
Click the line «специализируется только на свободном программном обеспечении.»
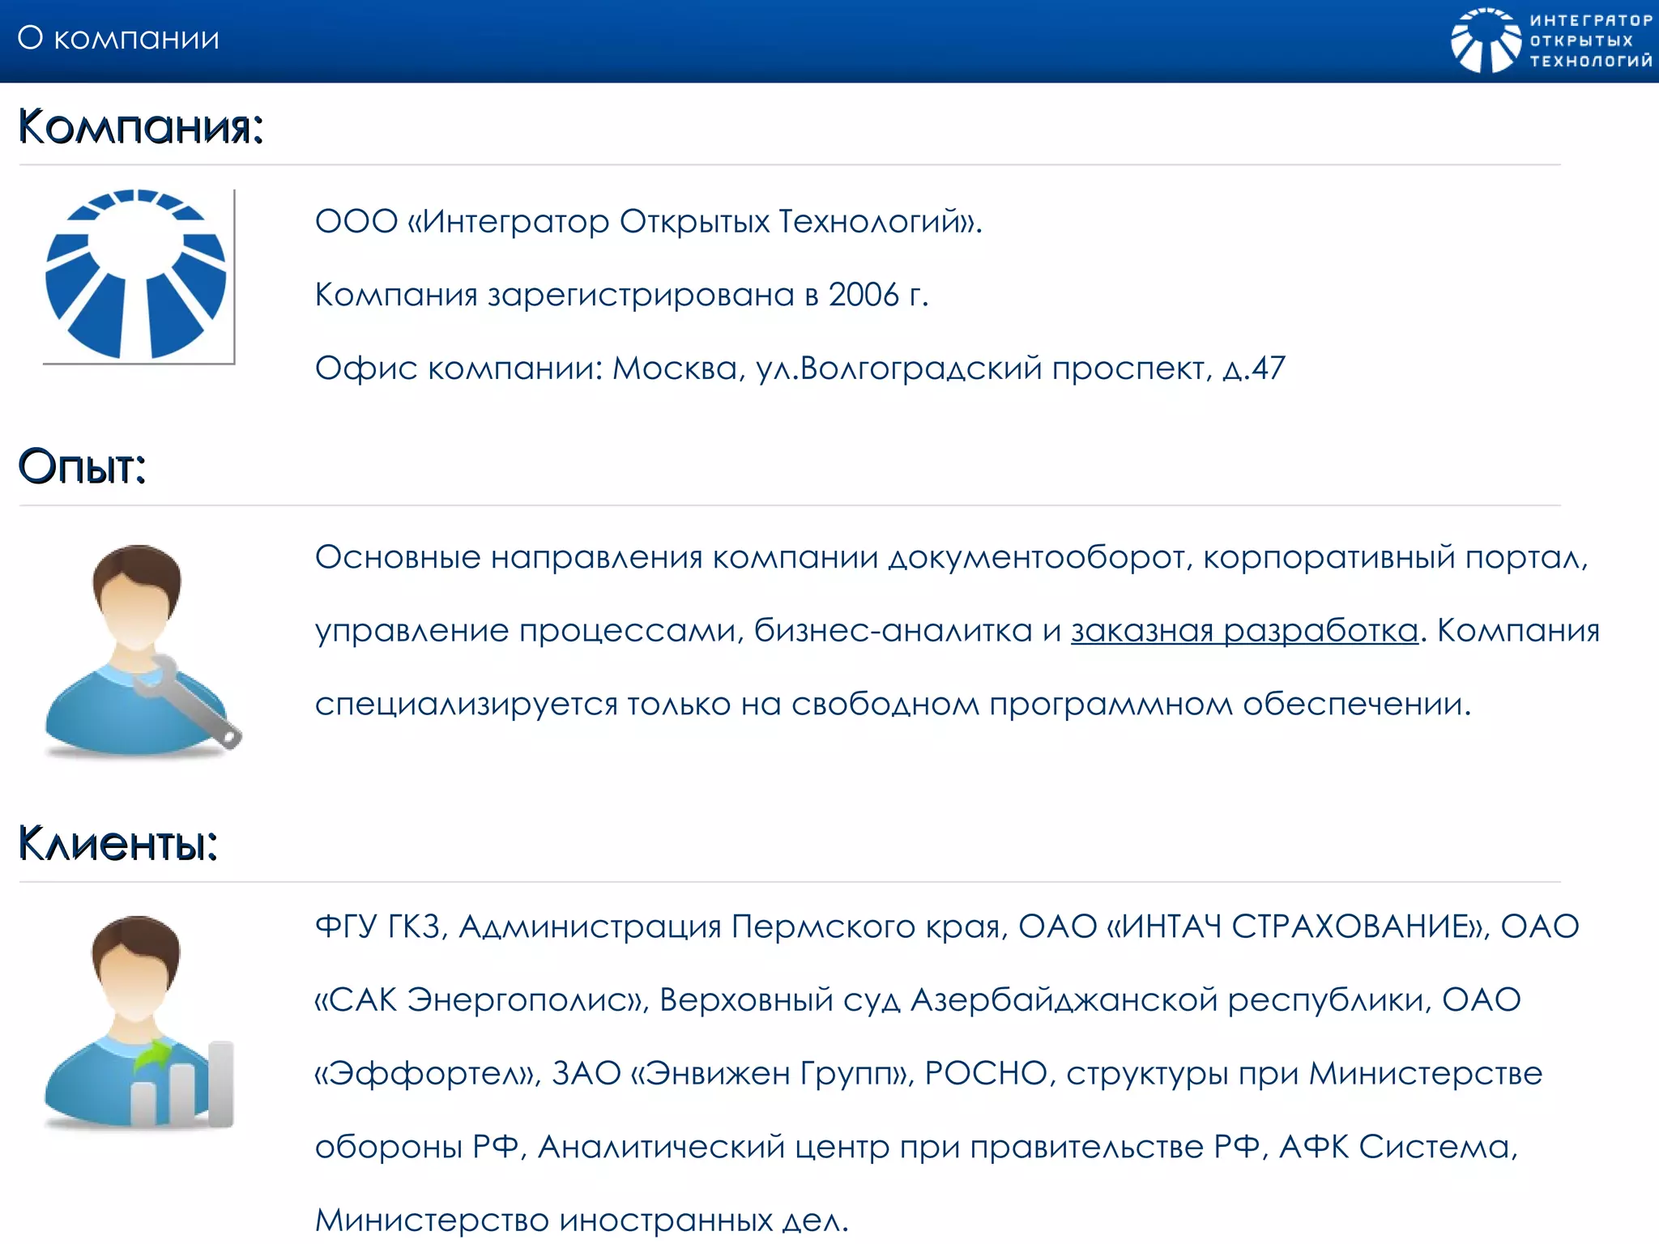click(x=893, y=705)
